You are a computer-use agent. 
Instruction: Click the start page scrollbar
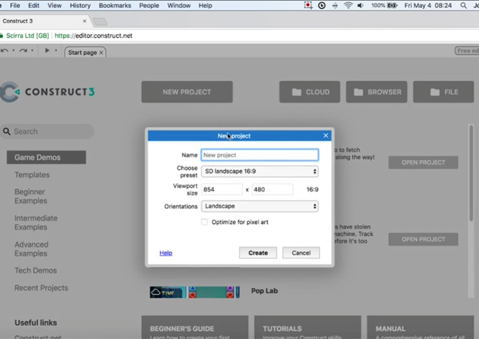tap(471, 172)
